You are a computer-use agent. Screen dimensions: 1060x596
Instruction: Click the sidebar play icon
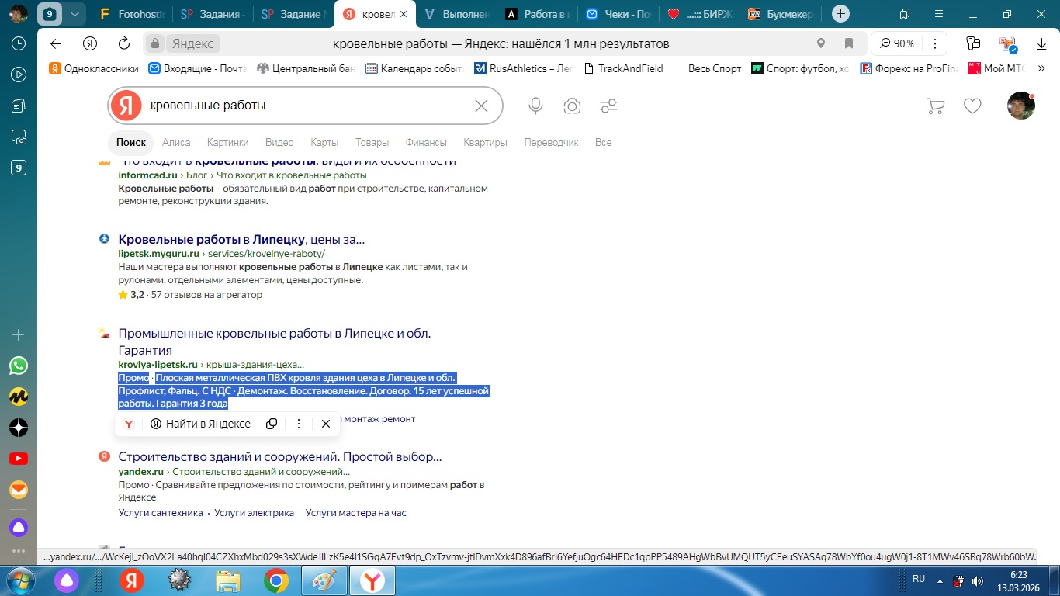pyautogui.click(x=19, y=75)
